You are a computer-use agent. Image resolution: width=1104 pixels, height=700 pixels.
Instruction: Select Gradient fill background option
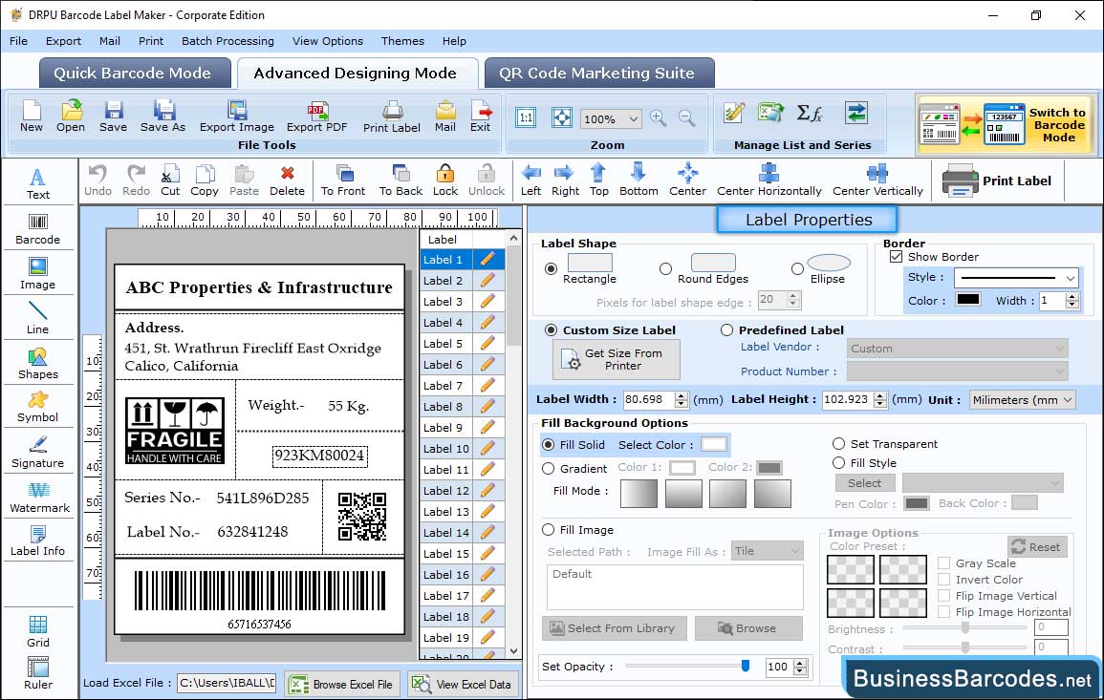pyautogui.click(x=548, y=469)
